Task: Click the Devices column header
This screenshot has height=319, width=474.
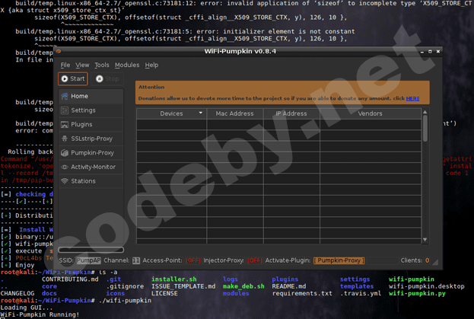Action: point(171,113)
